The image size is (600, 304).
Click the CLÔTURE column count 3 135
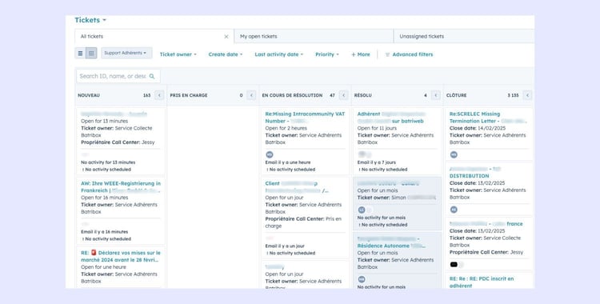point(513,95)
